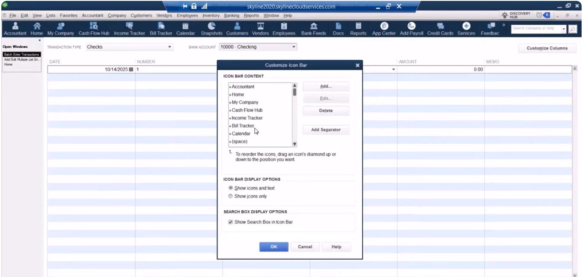Select the Show icons and text option

[230, 188]
